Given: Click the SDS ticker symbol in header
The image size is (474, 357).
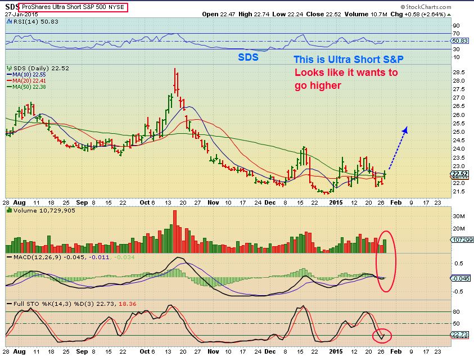Looking at the screenshot, I should point(12,7).
